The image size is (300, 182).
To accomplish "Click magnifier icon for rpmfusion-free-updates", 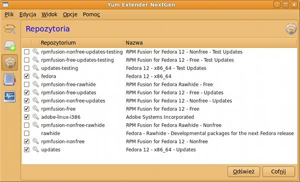I will [x=35, y=92].
